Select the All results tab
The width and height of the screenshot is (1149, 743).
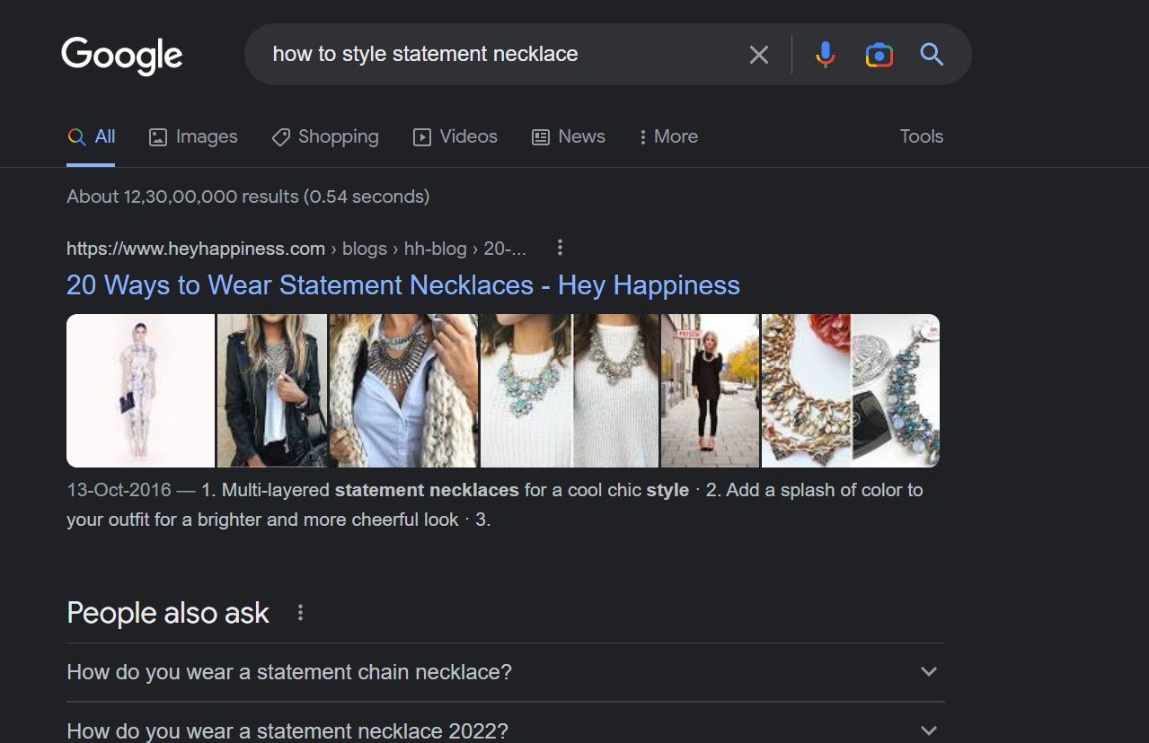point(92,136)
